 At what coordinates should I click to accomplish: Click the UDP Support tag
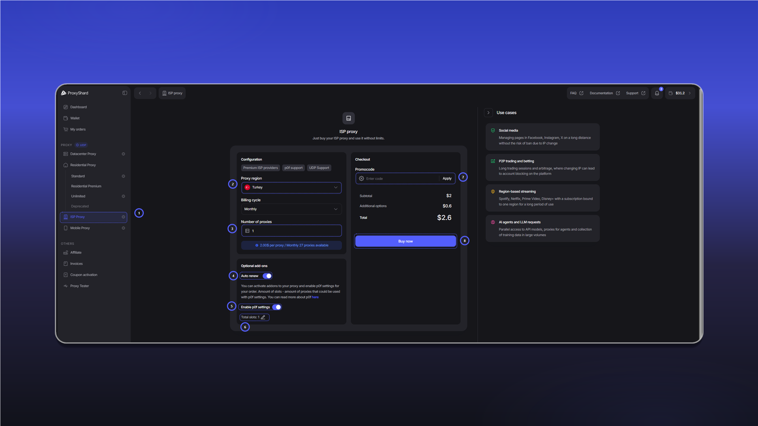(x=319, y=168)
